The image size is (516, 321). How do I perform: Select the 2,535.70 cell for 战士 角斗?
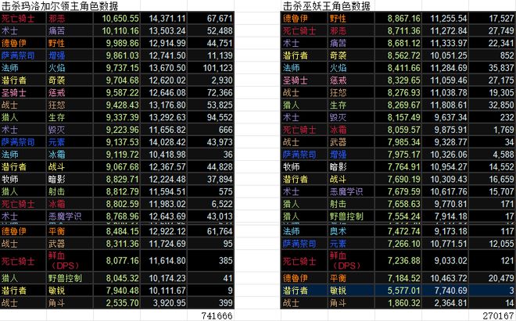116,303
